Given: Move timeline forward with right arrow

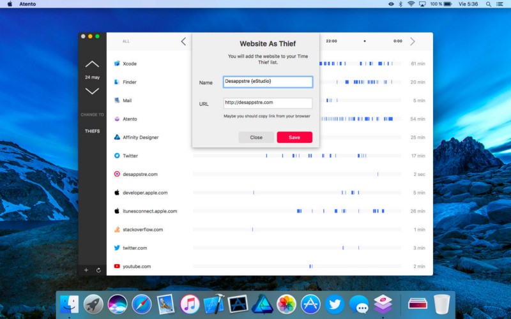Looking at the screenshot, I should 412,41.
